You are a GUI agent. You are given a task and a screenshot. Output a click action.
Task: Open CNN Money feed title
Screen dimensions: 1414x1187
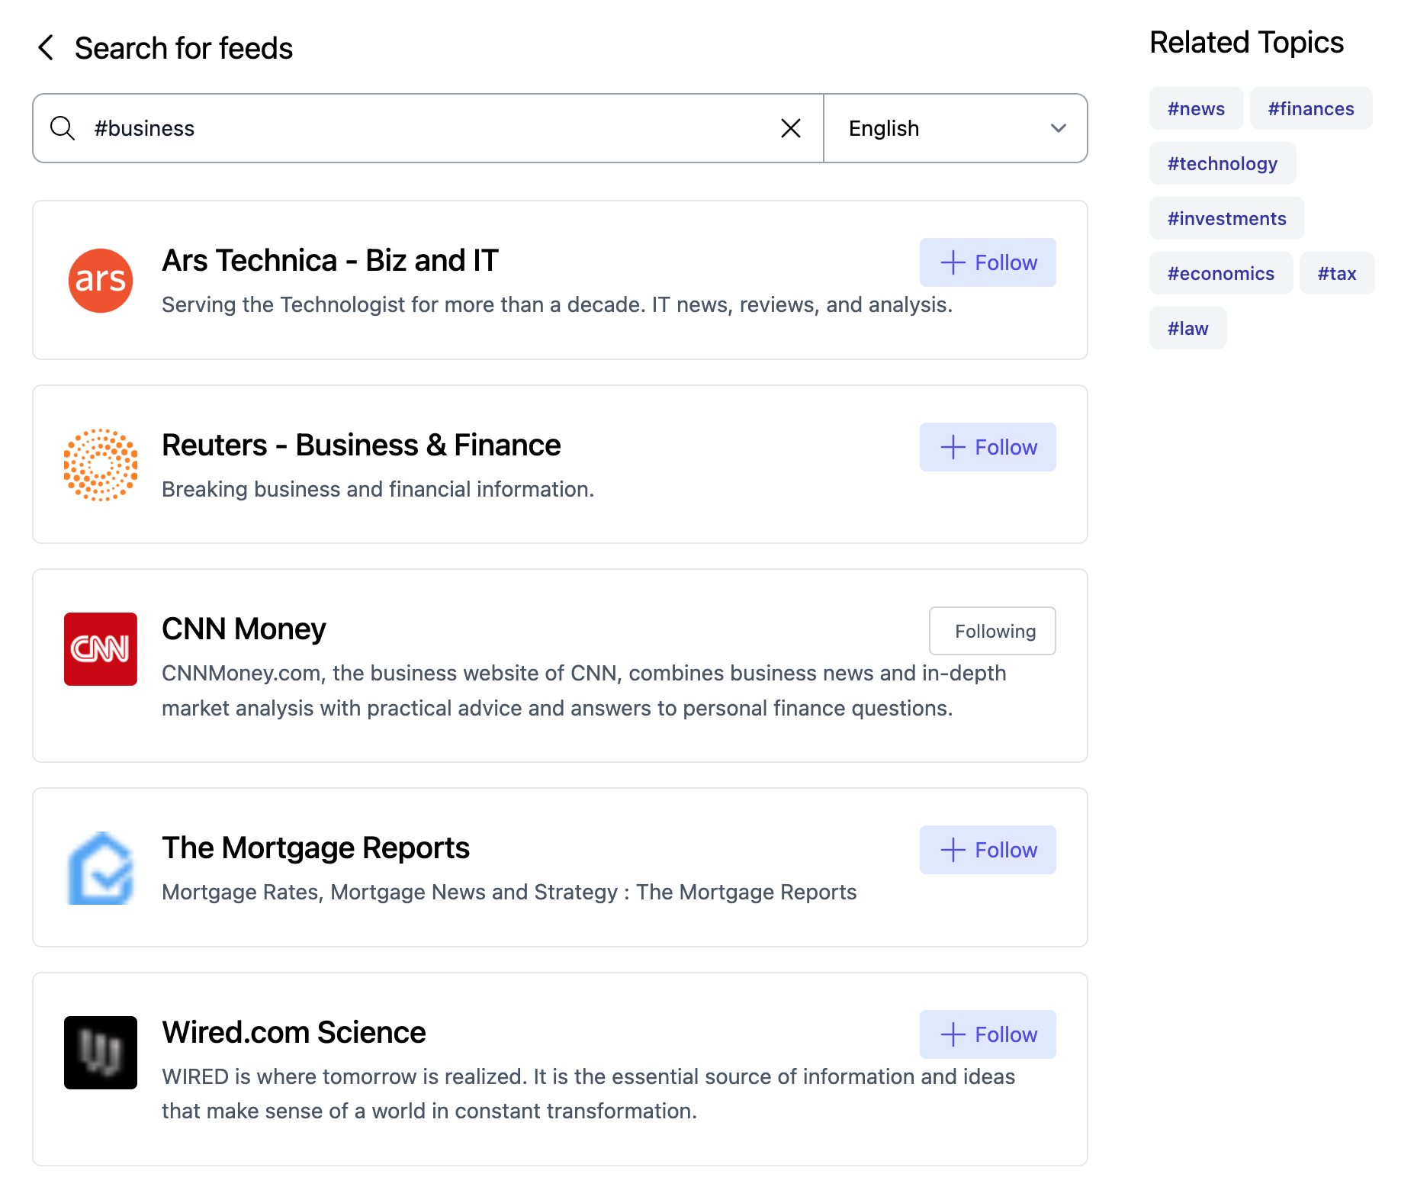point(244,629)
